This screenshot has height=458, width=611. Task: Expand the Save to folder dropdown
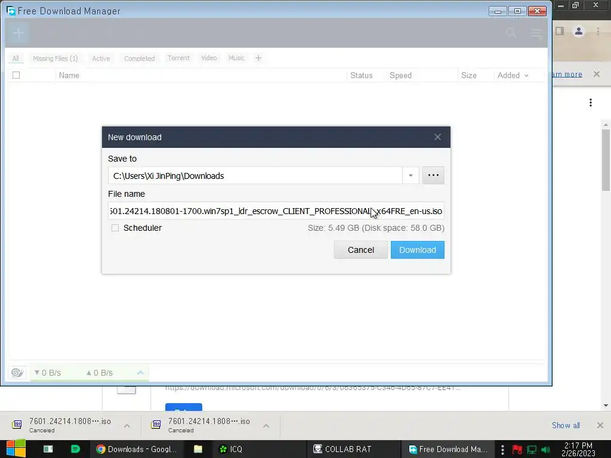411,176
